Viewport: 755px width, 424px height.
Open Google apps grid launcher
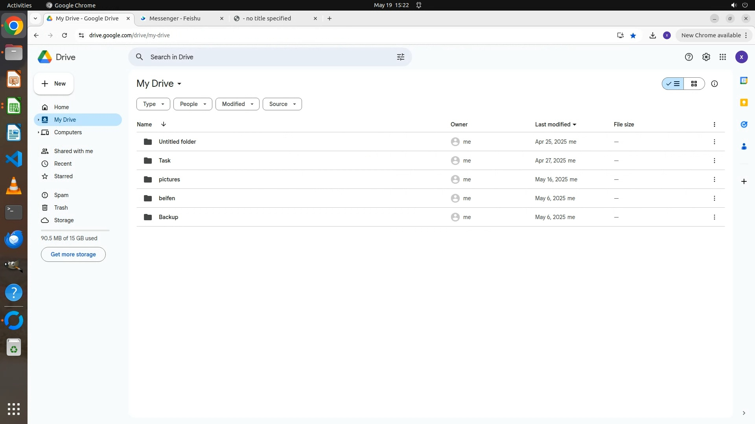pyautogui.click(x=723, y=57)
